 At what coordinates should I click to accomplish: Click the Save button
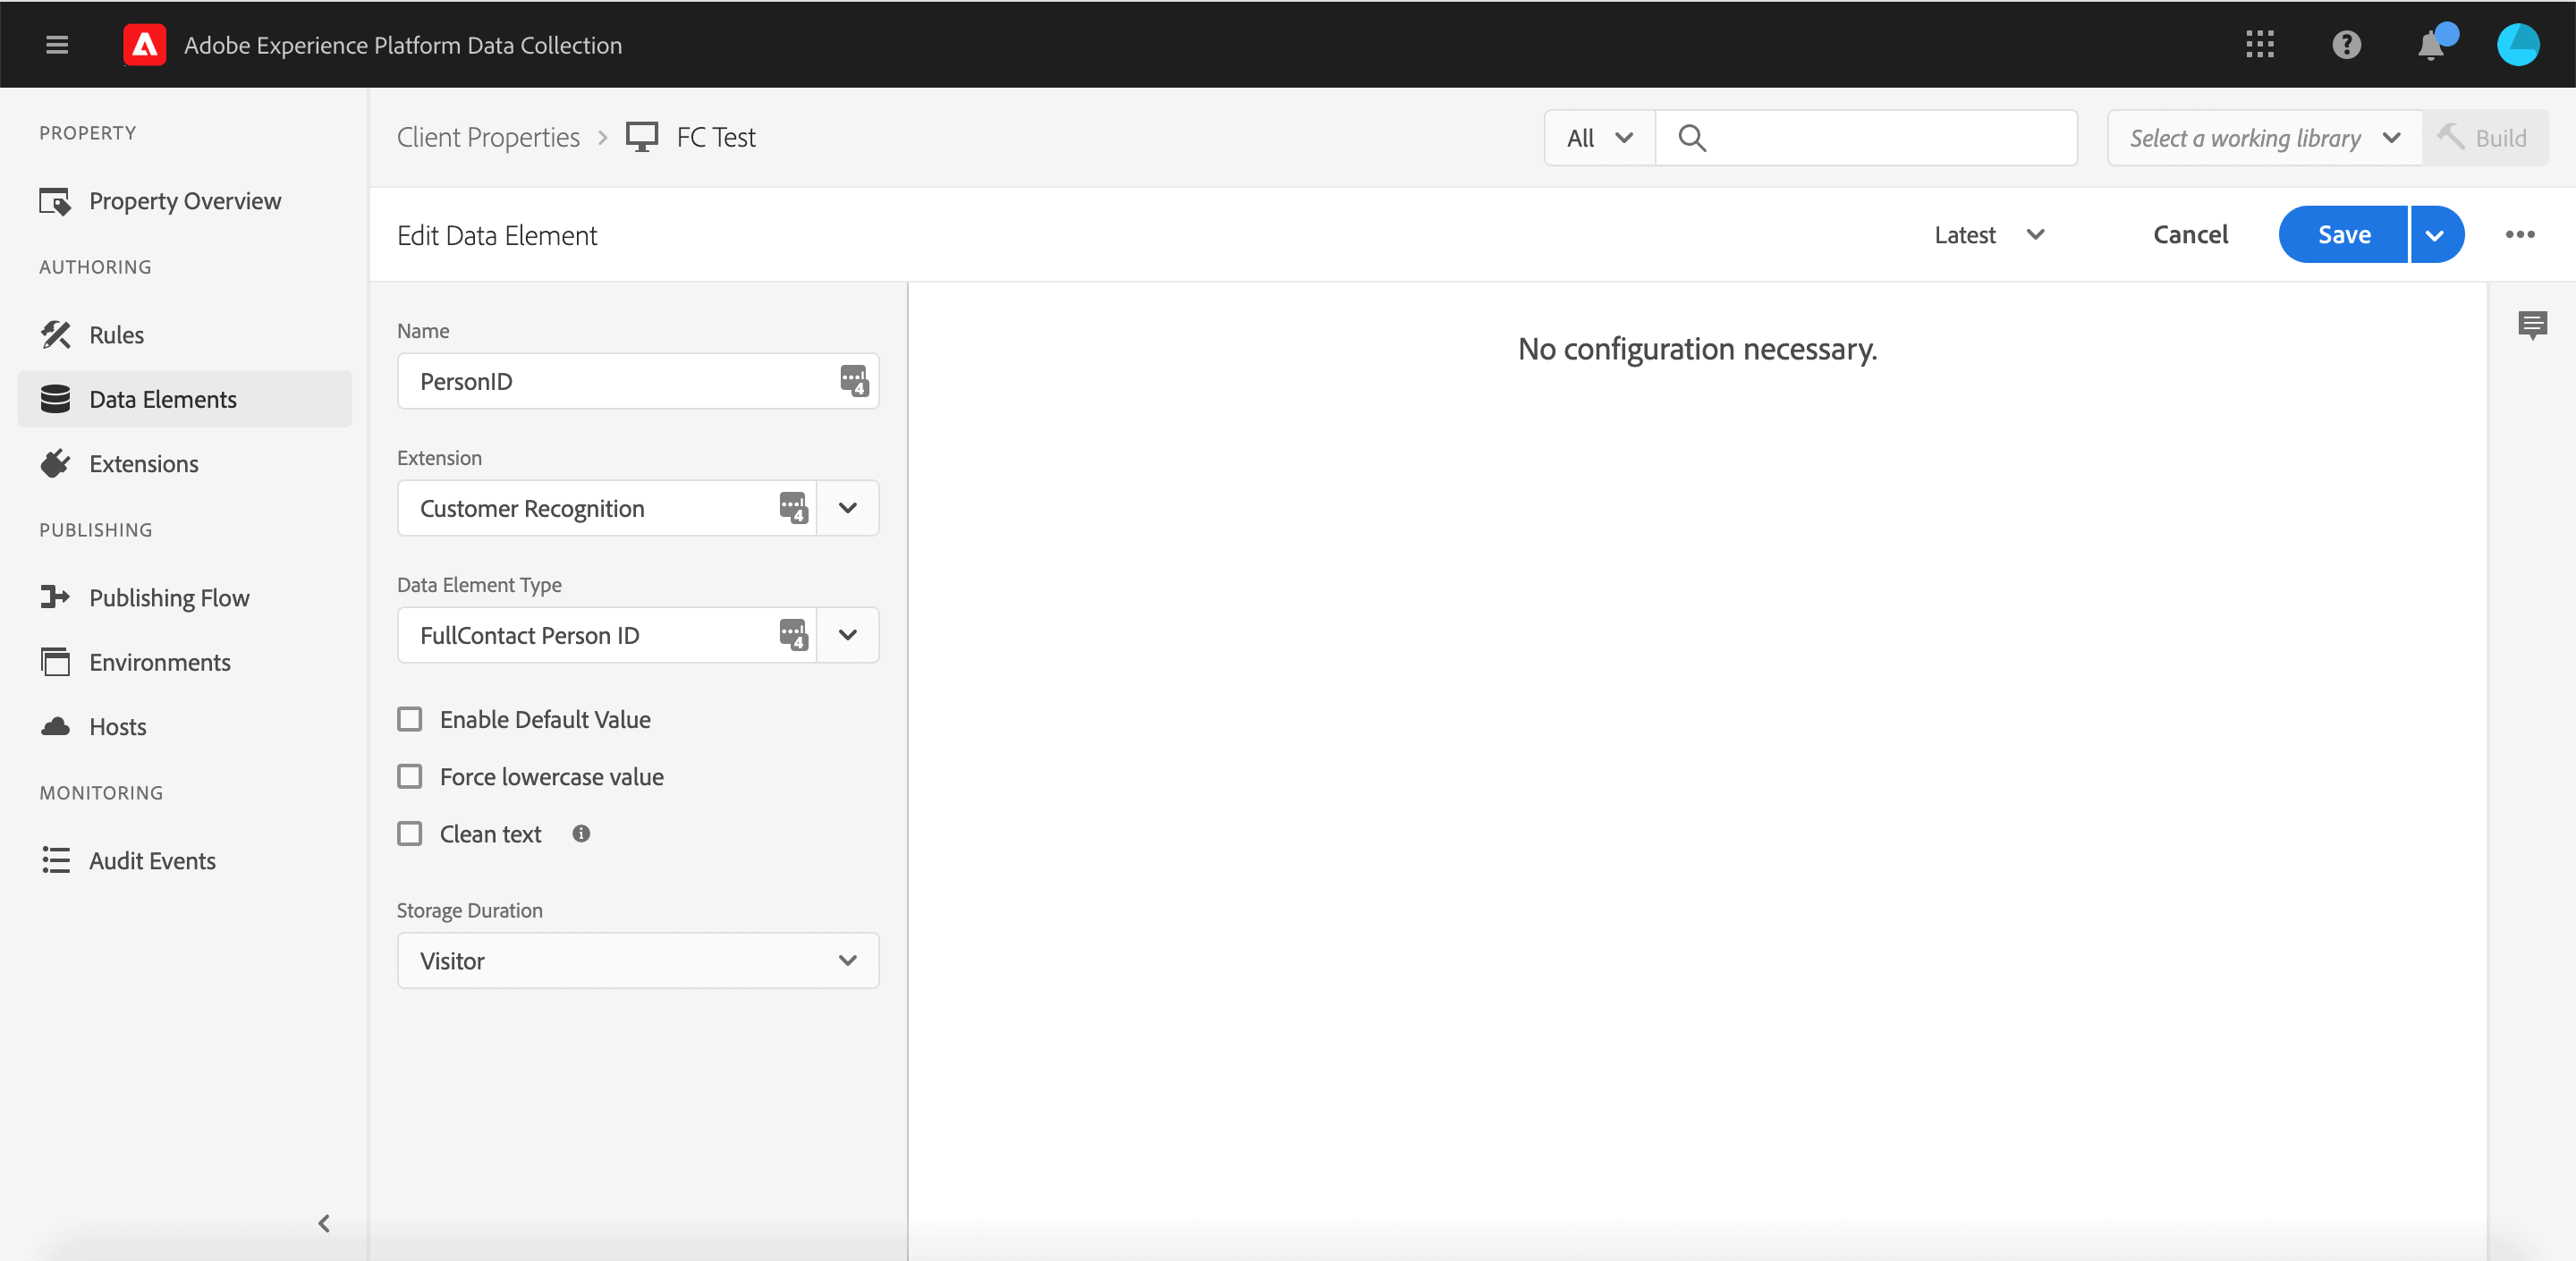coord(2343,234)
